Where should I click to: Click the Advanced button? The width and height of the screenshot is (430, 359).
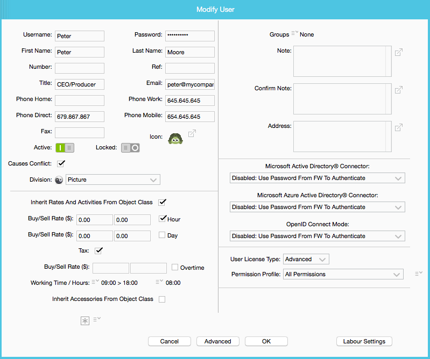(218, 341)
